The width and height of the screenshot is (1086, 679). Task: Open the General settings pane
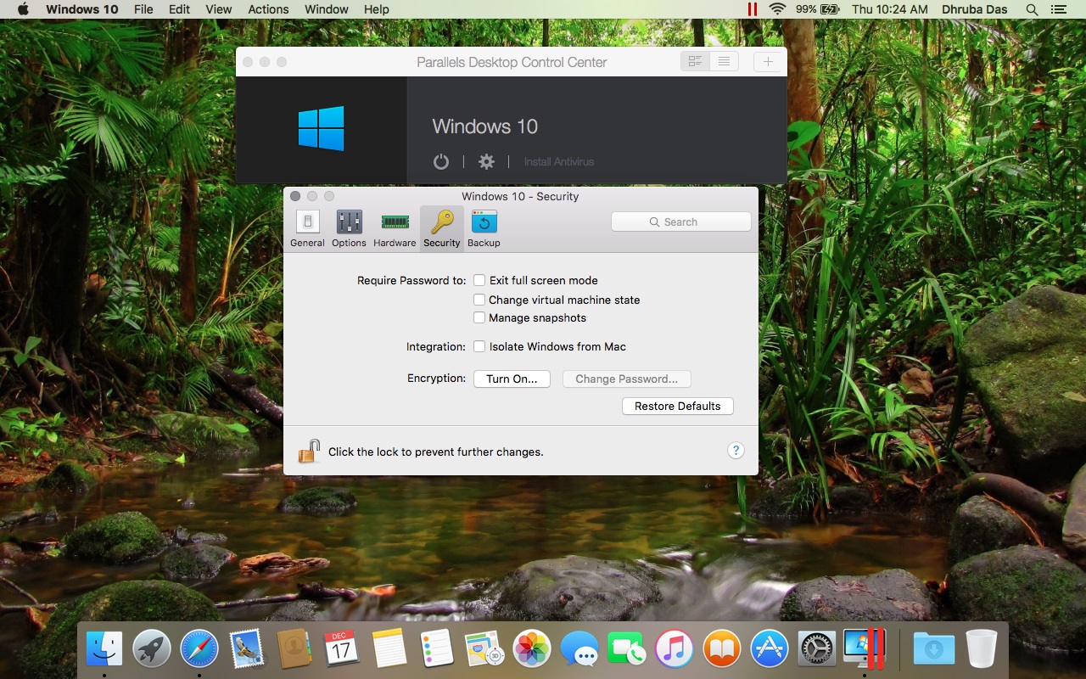(x=307, y=229)
